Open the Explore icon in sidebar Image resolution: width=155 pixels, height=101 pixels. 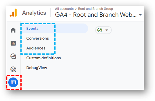[13, 56]
